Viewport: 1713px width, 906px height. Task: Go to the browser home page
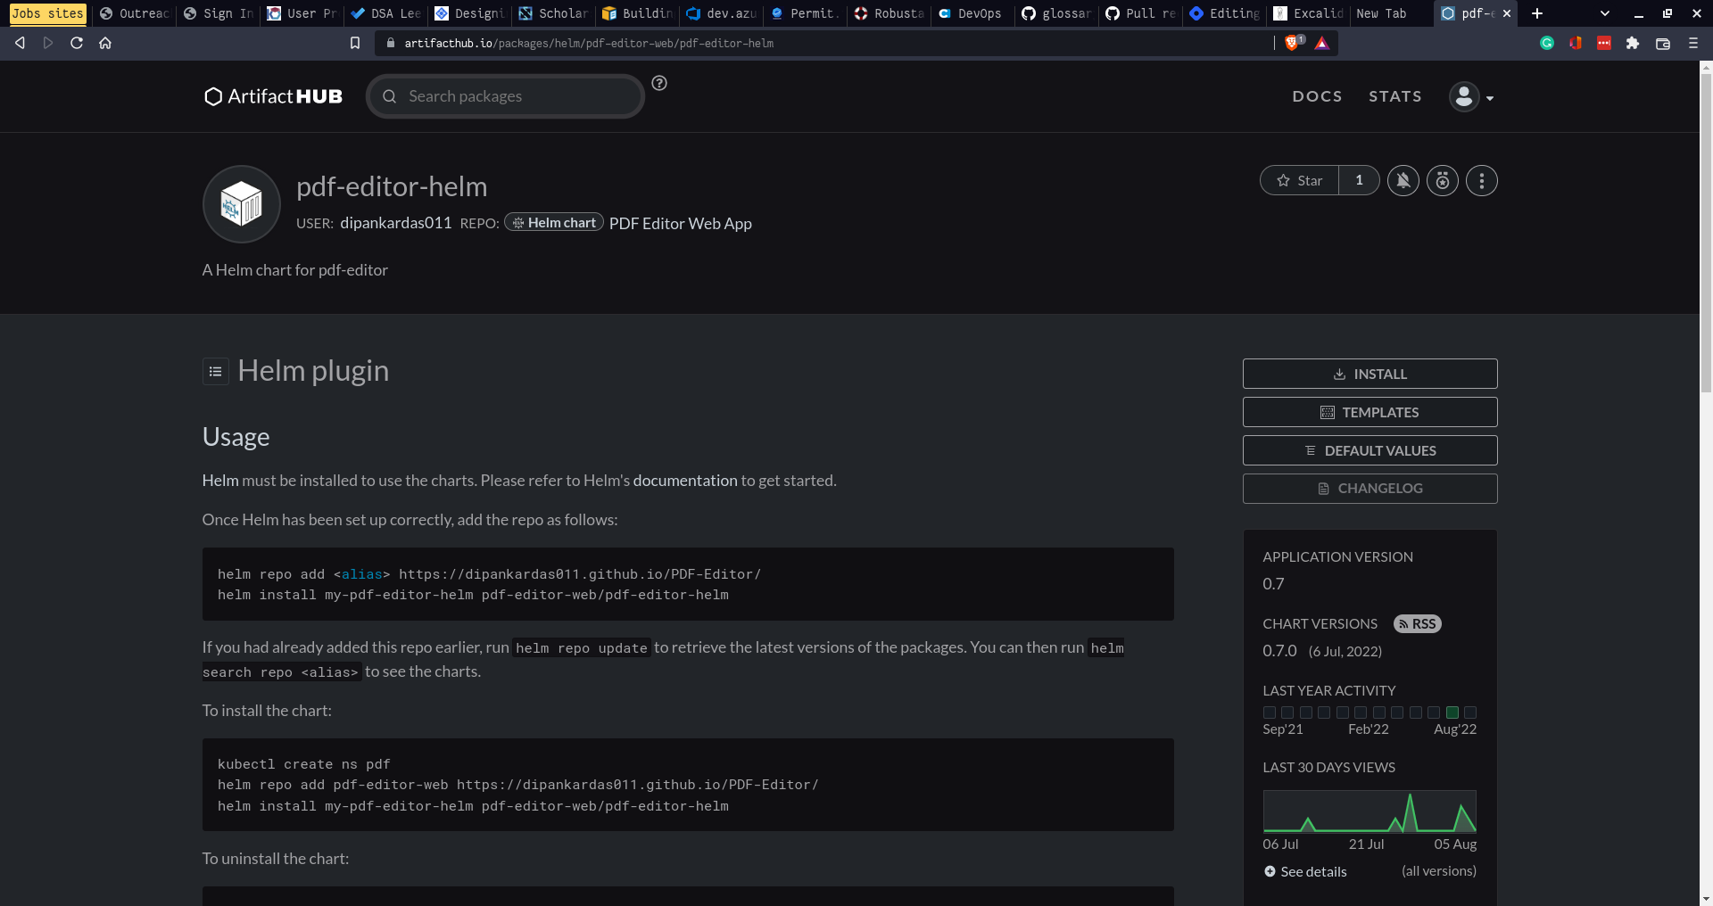point(105,43)
